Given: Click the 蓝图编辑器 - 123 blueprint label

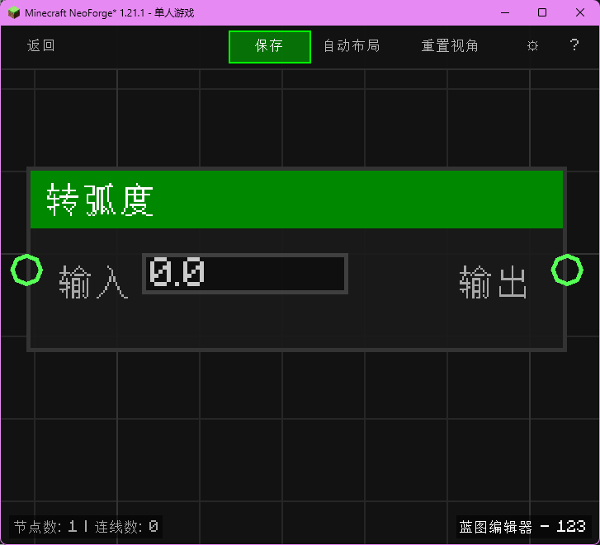Looking at the screenshot, I should pyautogui.click(x=522, y=526).
